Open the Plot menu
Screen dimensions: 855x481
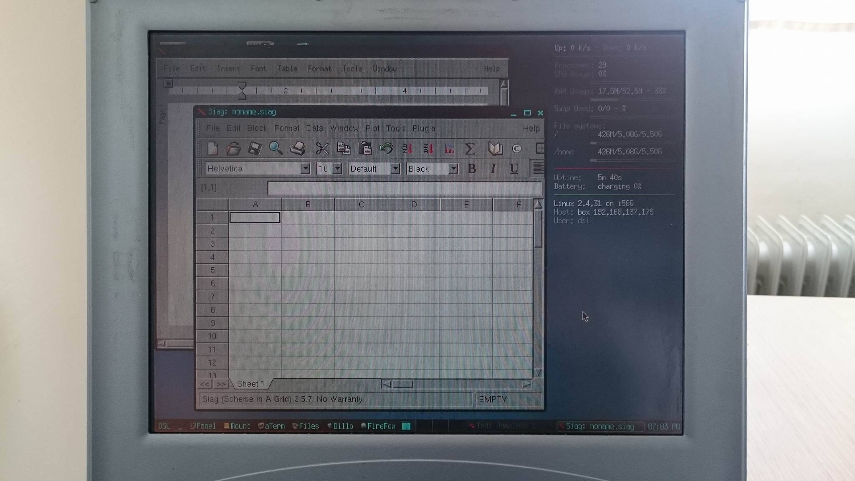(372, 128)
